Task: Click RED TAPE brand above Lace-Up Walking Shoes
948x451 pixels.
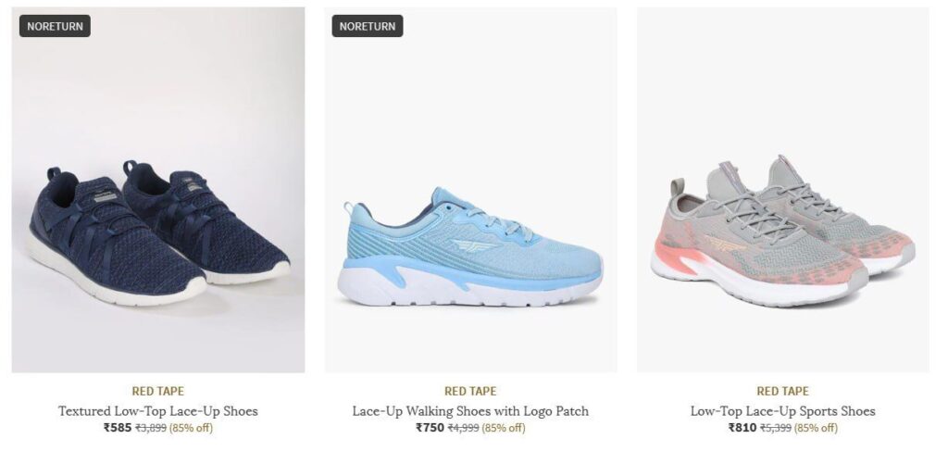Action: coord(470,391)
